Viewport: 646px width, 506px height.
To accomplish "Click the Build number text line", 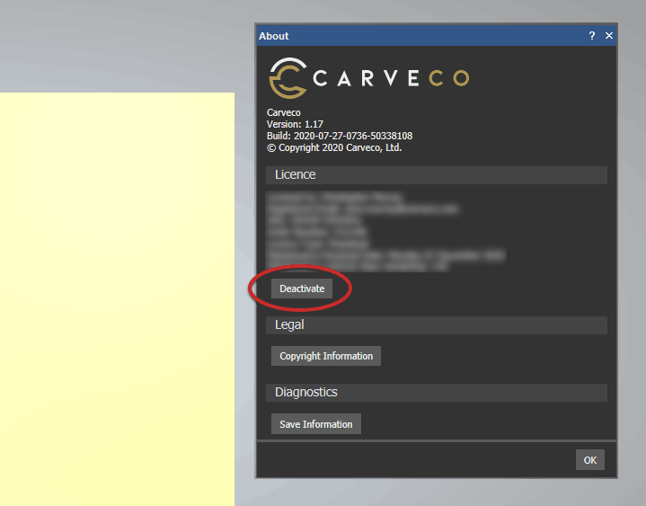I will coord(340,136).
